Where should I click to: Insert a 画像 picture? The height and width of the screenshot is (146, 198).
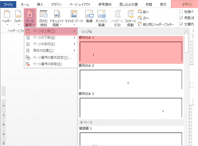89,16
